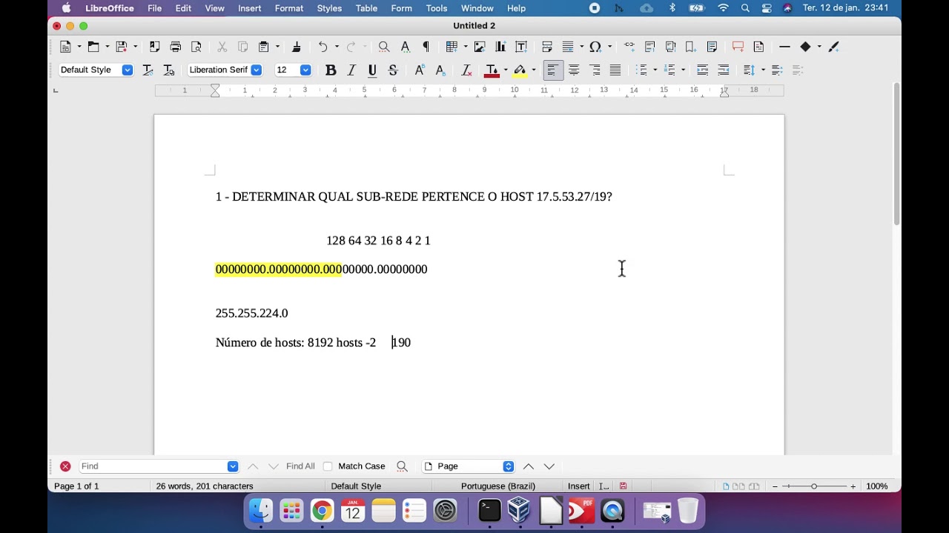Toggle Show Draw Functions icon

click(833, 47)
